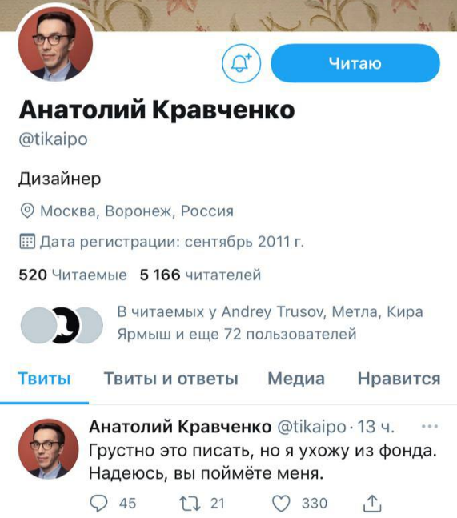The height and width of the screenshot is (518, 457).
Task: Go to the Нравится tab
Action: point(399,379)
